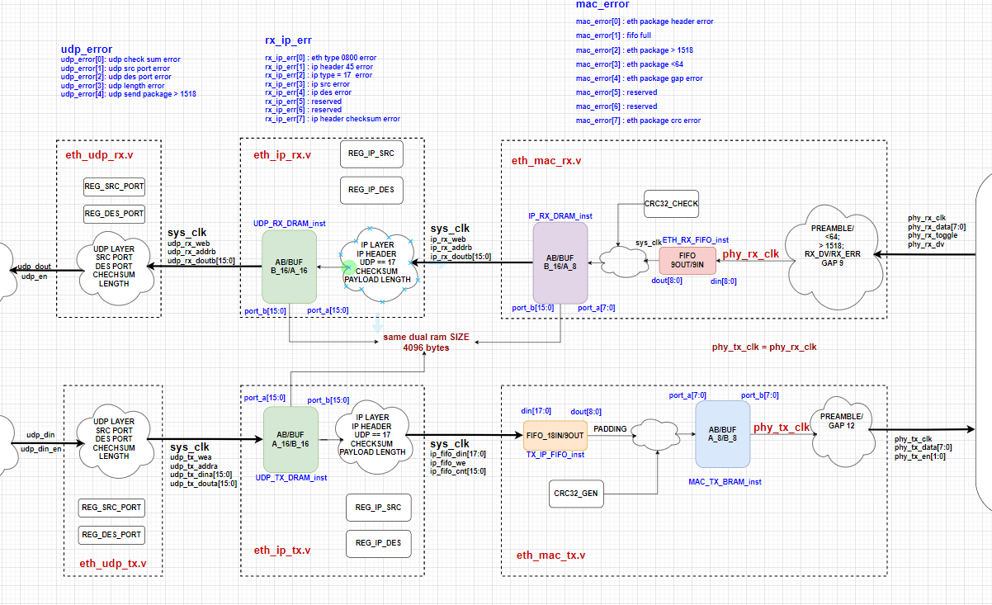Click the TX_IP_FIFO_inst label
992x605 pixels.
point(555,455)
